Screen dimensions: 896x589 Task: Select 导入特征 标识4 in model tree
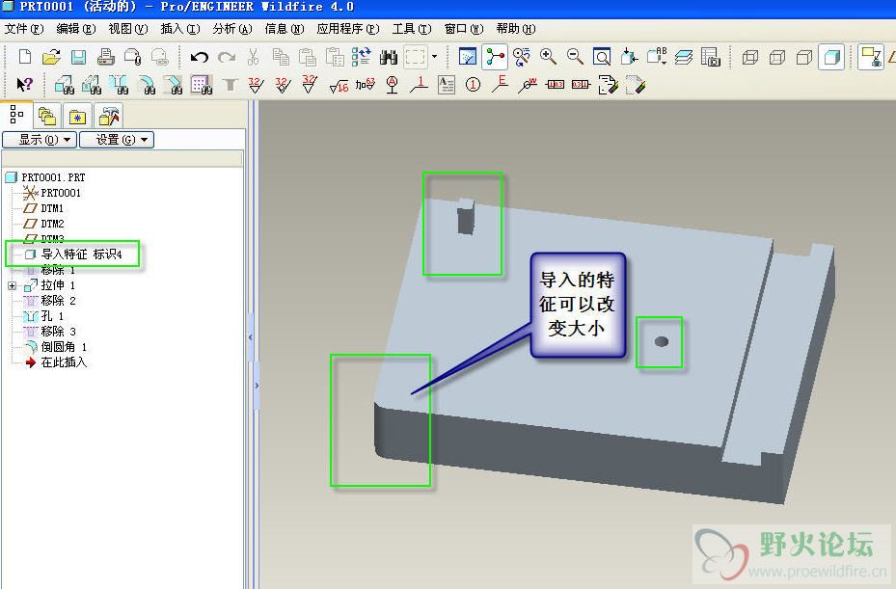(81, 254)
